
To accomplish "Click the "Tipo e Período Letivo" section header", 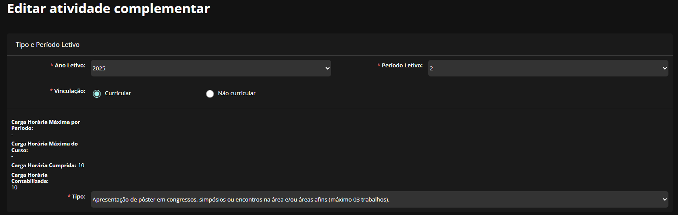I will pyautogui.click(x=47, y=45).
